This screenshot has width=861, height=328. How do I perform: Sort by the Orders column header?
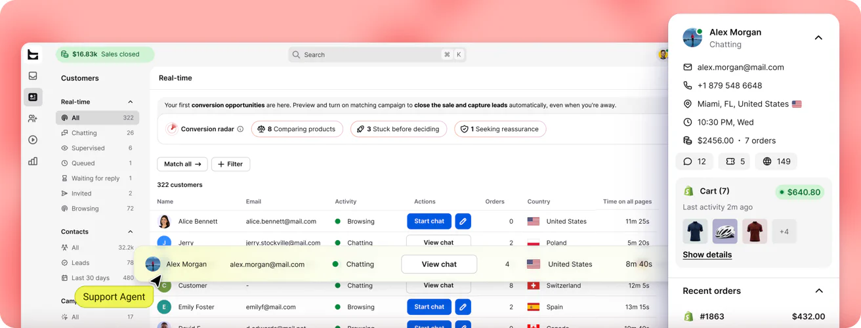click(x=494, y=201)
